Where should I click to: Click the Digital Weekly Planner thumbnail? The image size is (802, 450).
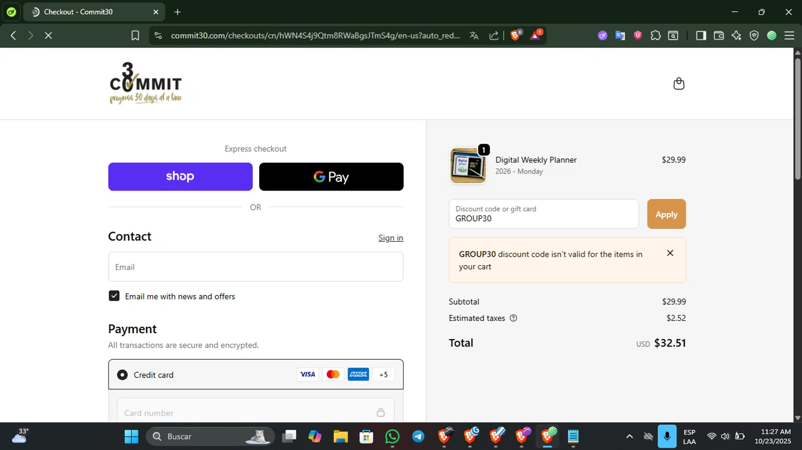point(468,165)
